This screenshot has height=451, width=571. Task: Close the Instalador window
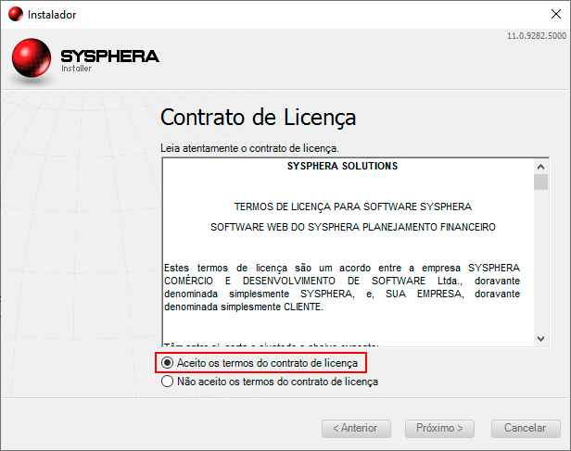coord(556,14)
